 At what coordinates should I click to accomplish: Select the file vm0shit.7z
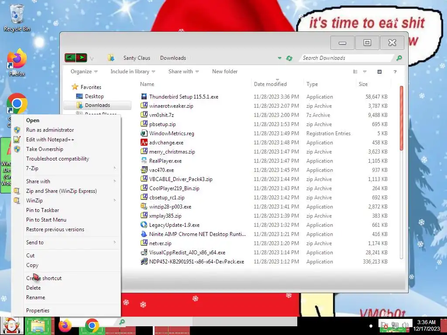pyautogui.click(x=162, y=115)
